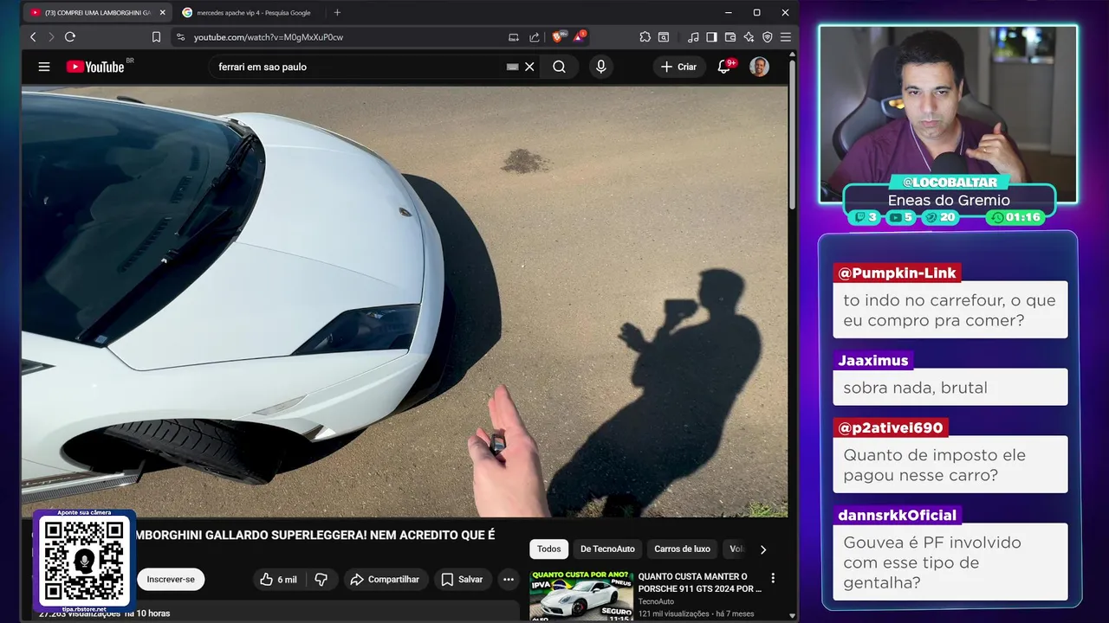1109x623 pixels.
Task: Bookmark this page in the address bar
Action: coord(156,37)
